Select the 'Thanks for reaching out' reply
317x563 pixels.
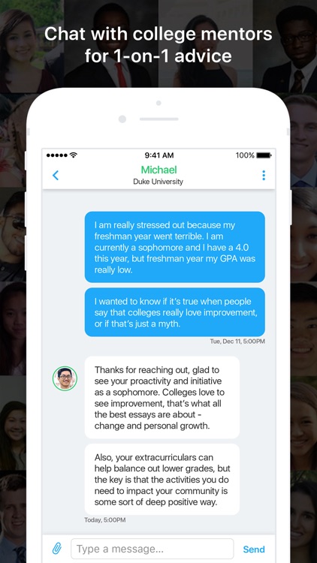point(162,397)
